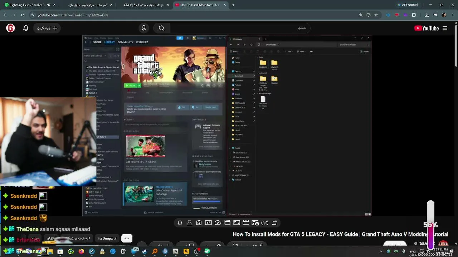The image size is (458, 257).
Task: Expand Local Disk (C:) tree node
Action: pos(231,153)
